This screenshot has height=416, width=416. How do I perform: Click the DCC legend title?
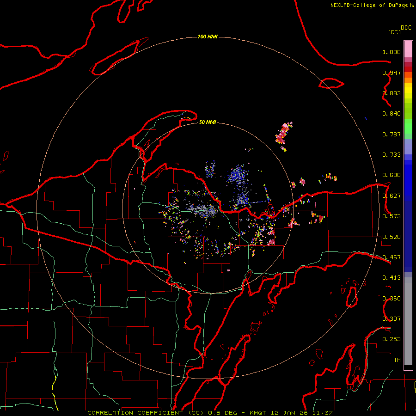pyautogui.click(x=406, y=28)
